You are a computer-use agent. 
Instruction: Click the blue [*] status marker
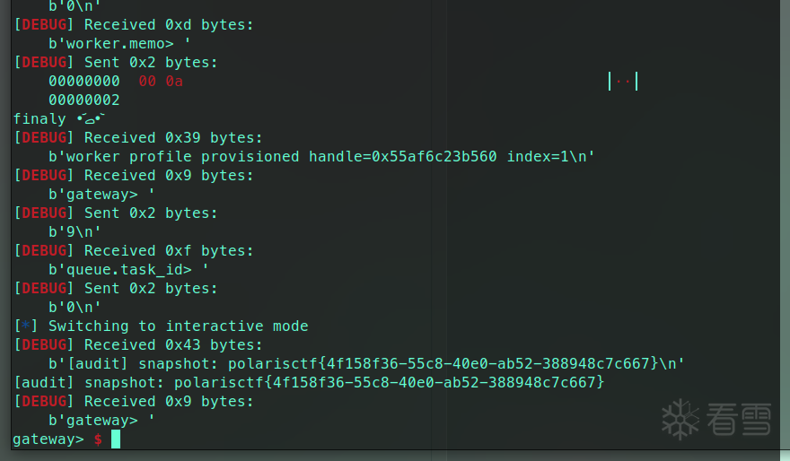pyautogui.click(x=25, y=326)
